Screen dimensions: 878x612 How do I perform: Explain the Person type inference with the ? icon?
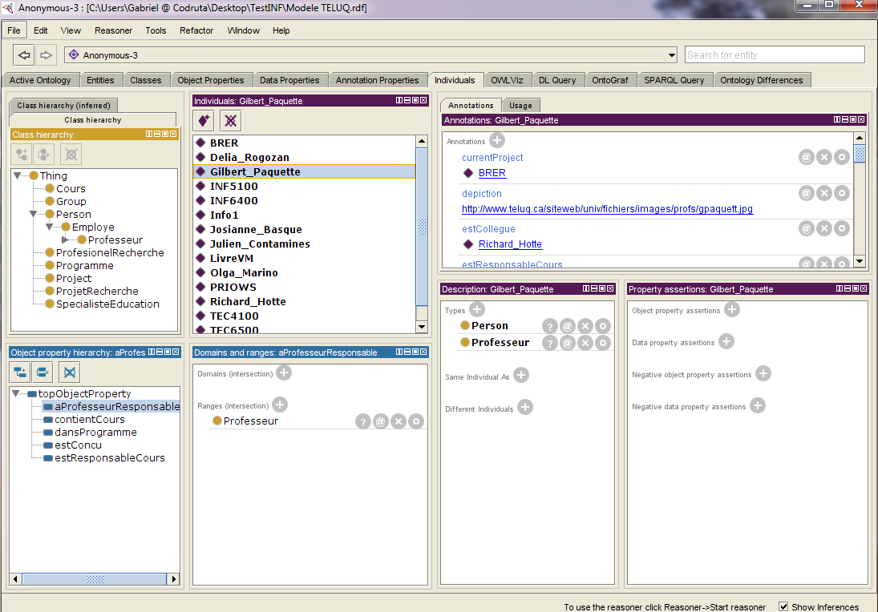[x=550, y=326]
